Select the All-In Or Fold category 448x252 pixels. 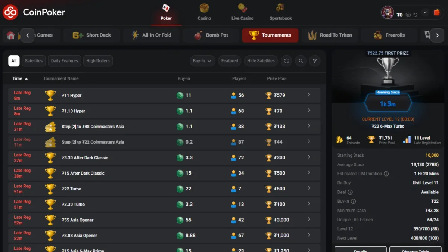click(152, 35)
